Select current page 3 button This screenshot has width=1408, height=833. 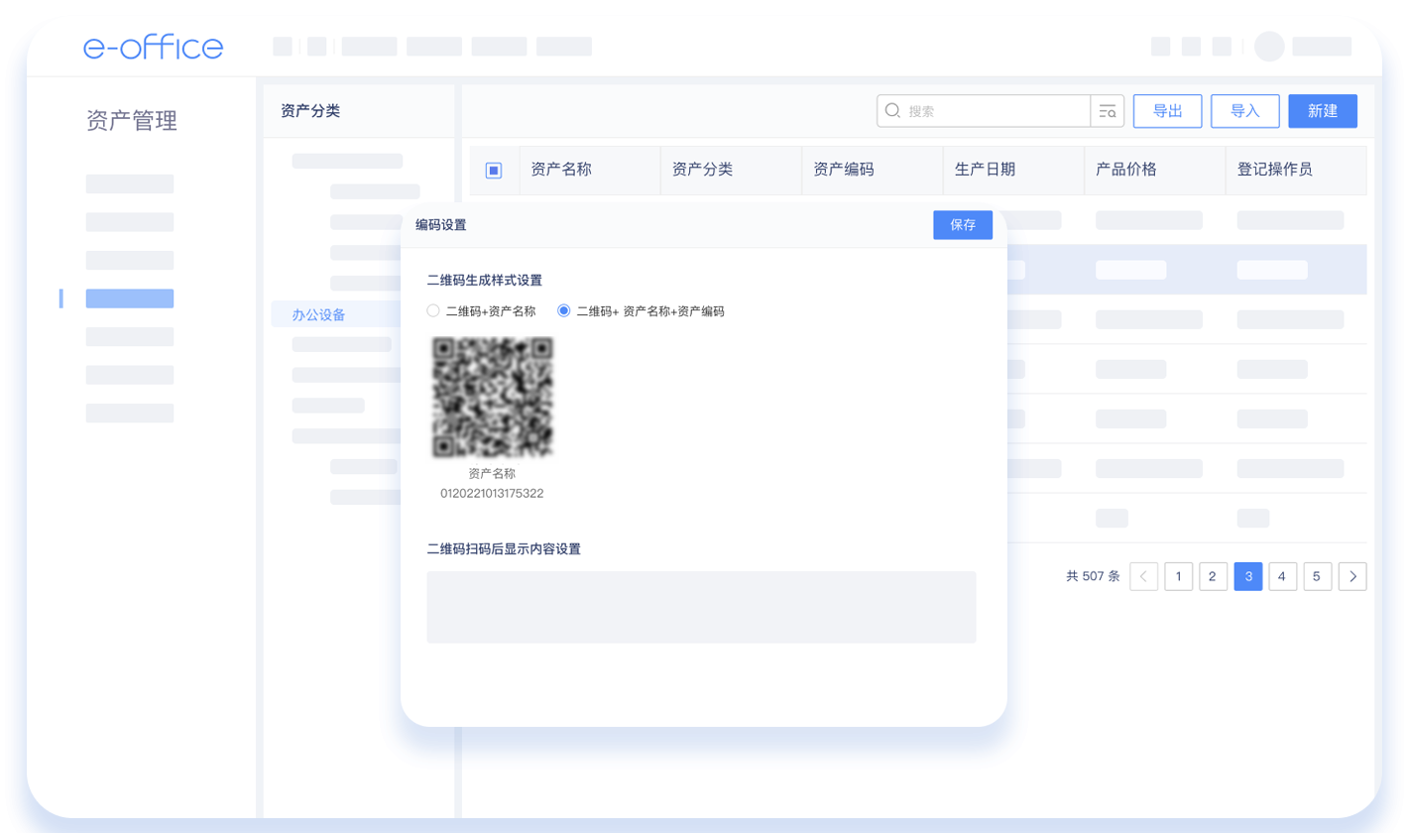click(1248, 576)
